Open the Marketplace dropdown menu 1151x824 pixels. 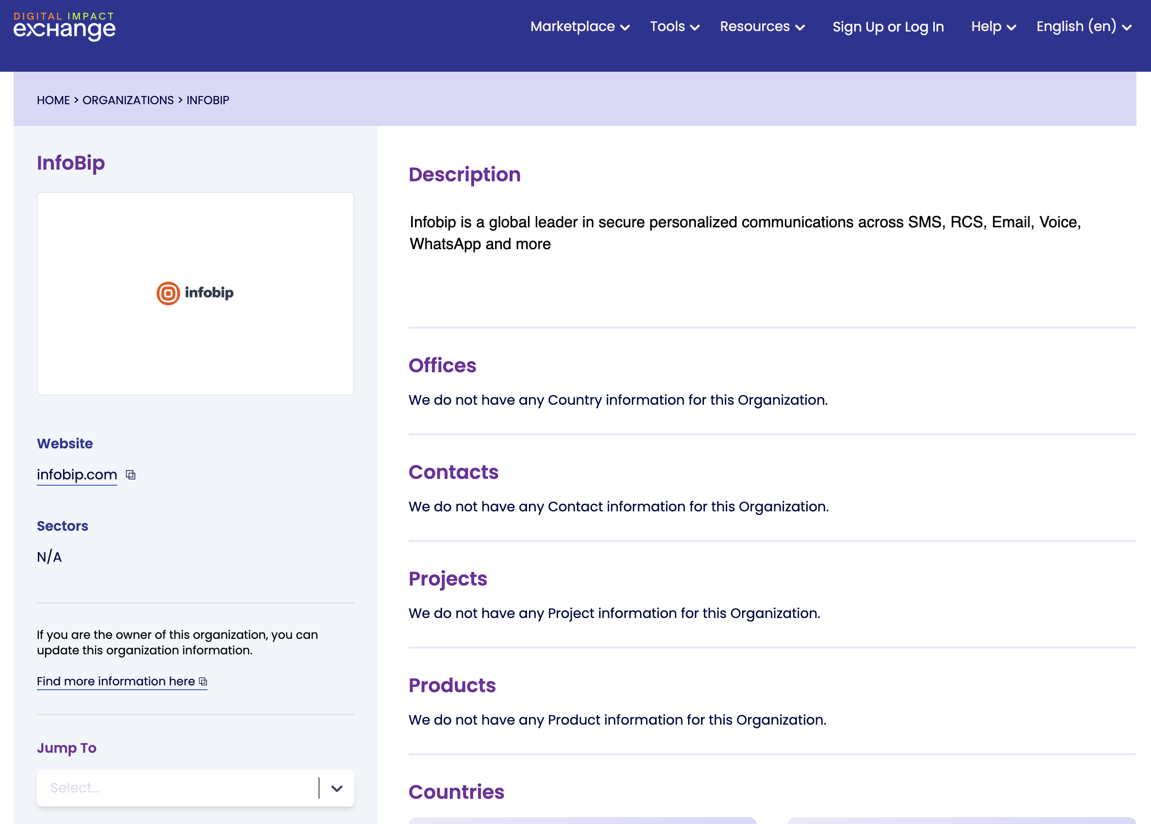(x=579, y=26)
